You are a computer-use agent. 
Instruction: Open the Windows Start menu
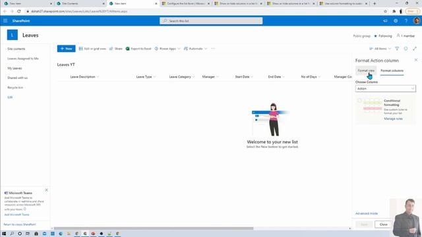(x=4, y=234)
